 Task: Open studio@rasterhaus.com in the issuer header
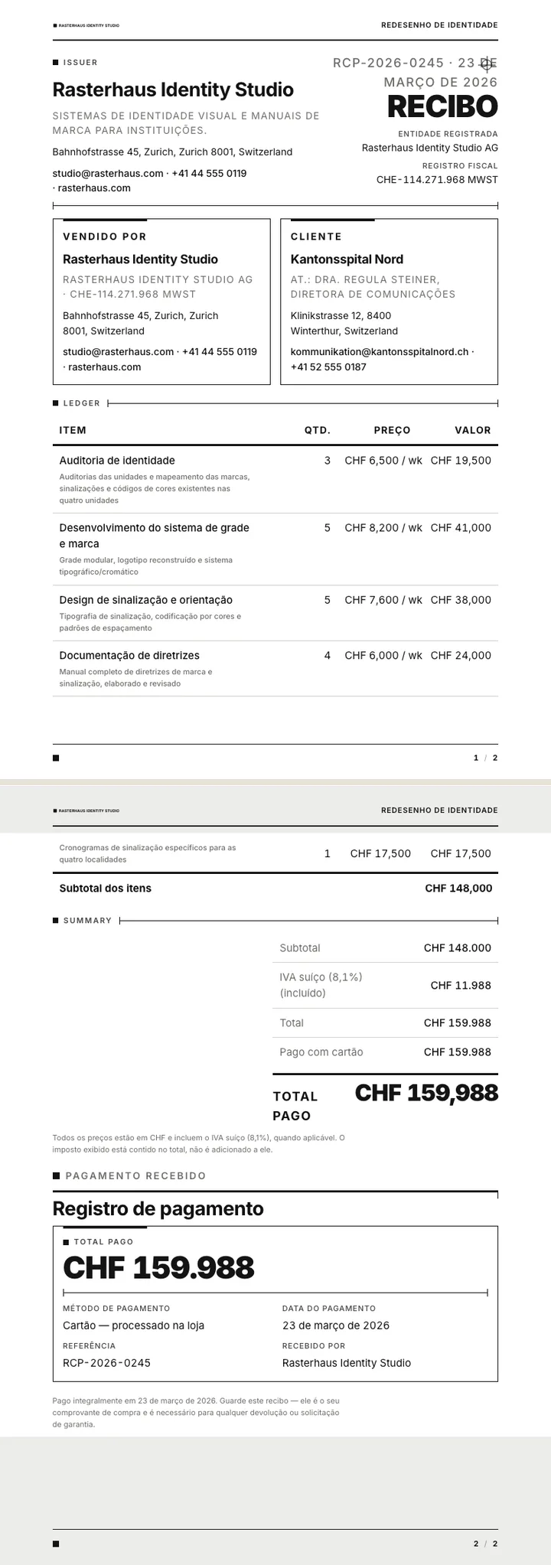click(108, 174)
